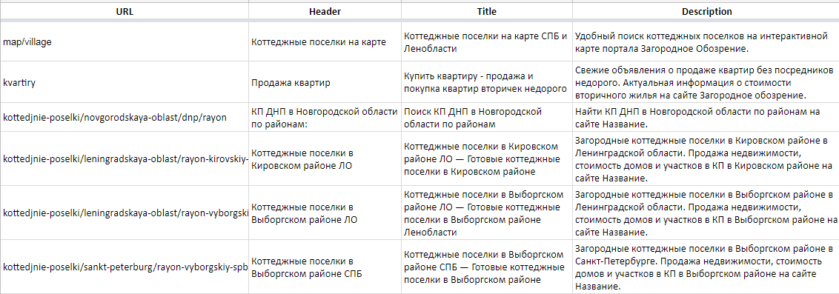Click description cell 'Удобный поиск коттеджных поселков'

coord(706,41)
